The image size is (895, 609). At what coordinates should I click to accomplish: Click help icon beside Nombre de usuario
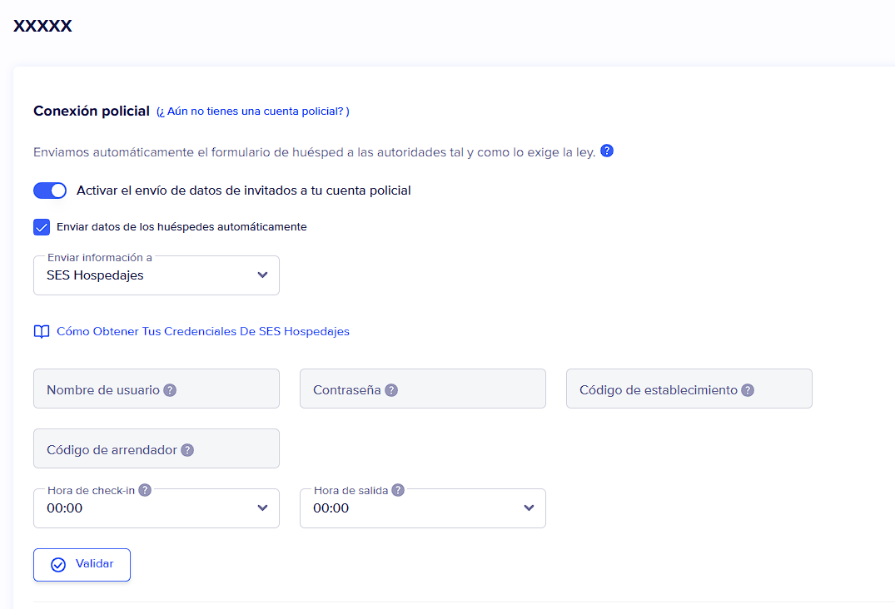(x=170, y=390)
